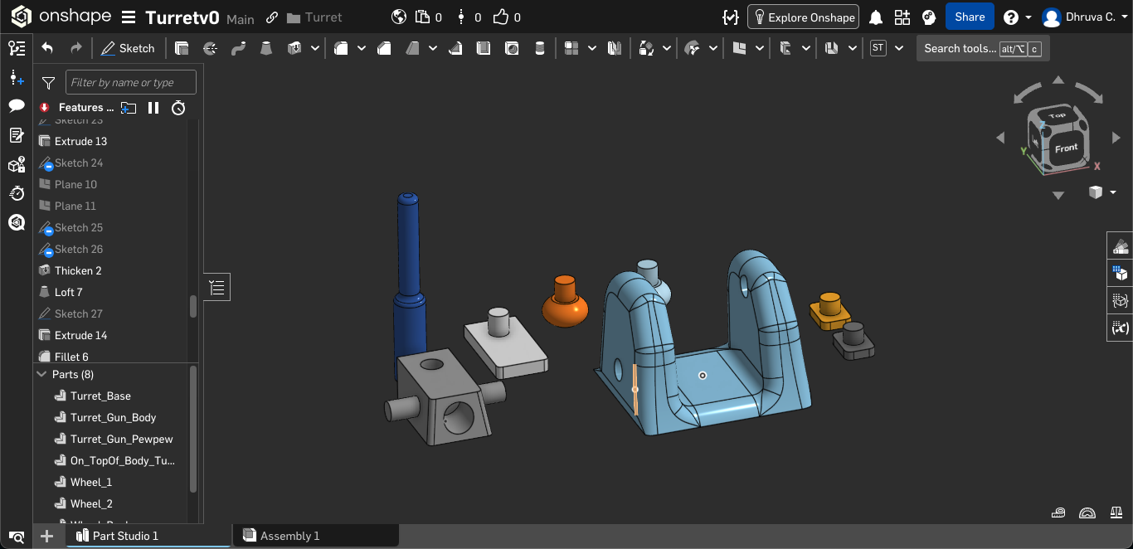This screenshot has width=1133, height=549.
Task: Open the dropdown next to Linear pattern tool
Action: [592, 48]
